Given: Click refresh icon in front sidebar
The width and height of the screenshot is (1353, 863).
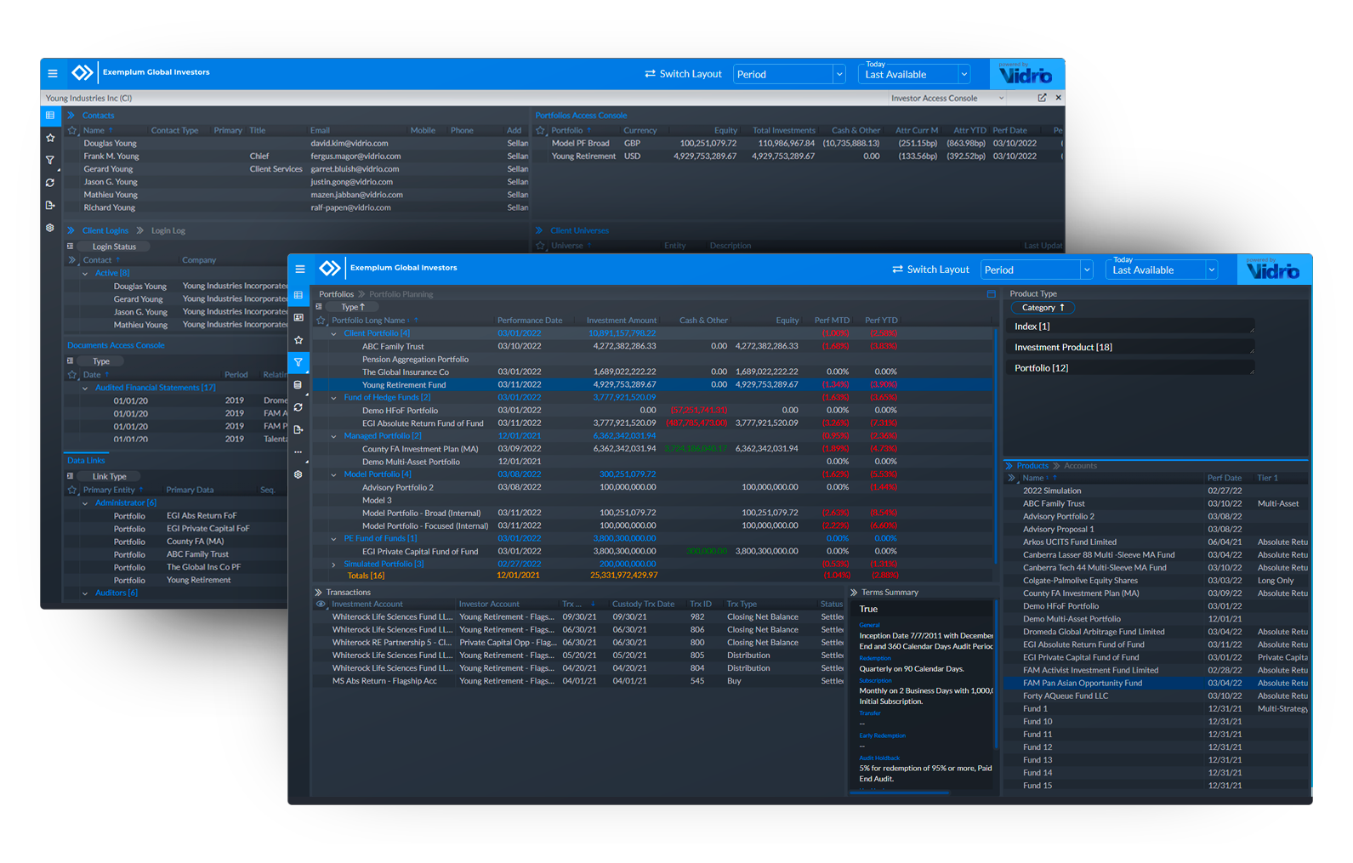Looking at the screenshot, I should (298, 407).
